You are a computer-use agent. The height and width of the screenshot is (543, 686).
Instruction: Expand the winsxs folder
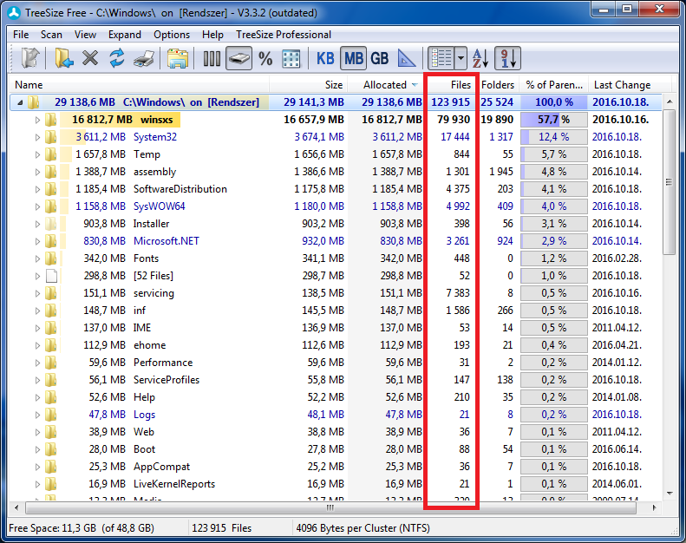(37, 120)
